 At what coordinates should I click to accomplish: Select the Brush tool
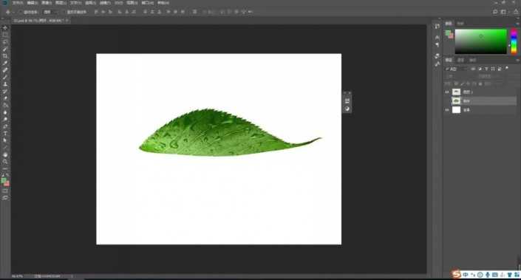5,77
